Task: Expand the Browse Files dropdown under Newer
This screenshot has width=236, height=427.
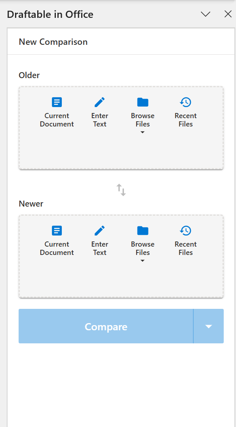Action: pos(143,260)
